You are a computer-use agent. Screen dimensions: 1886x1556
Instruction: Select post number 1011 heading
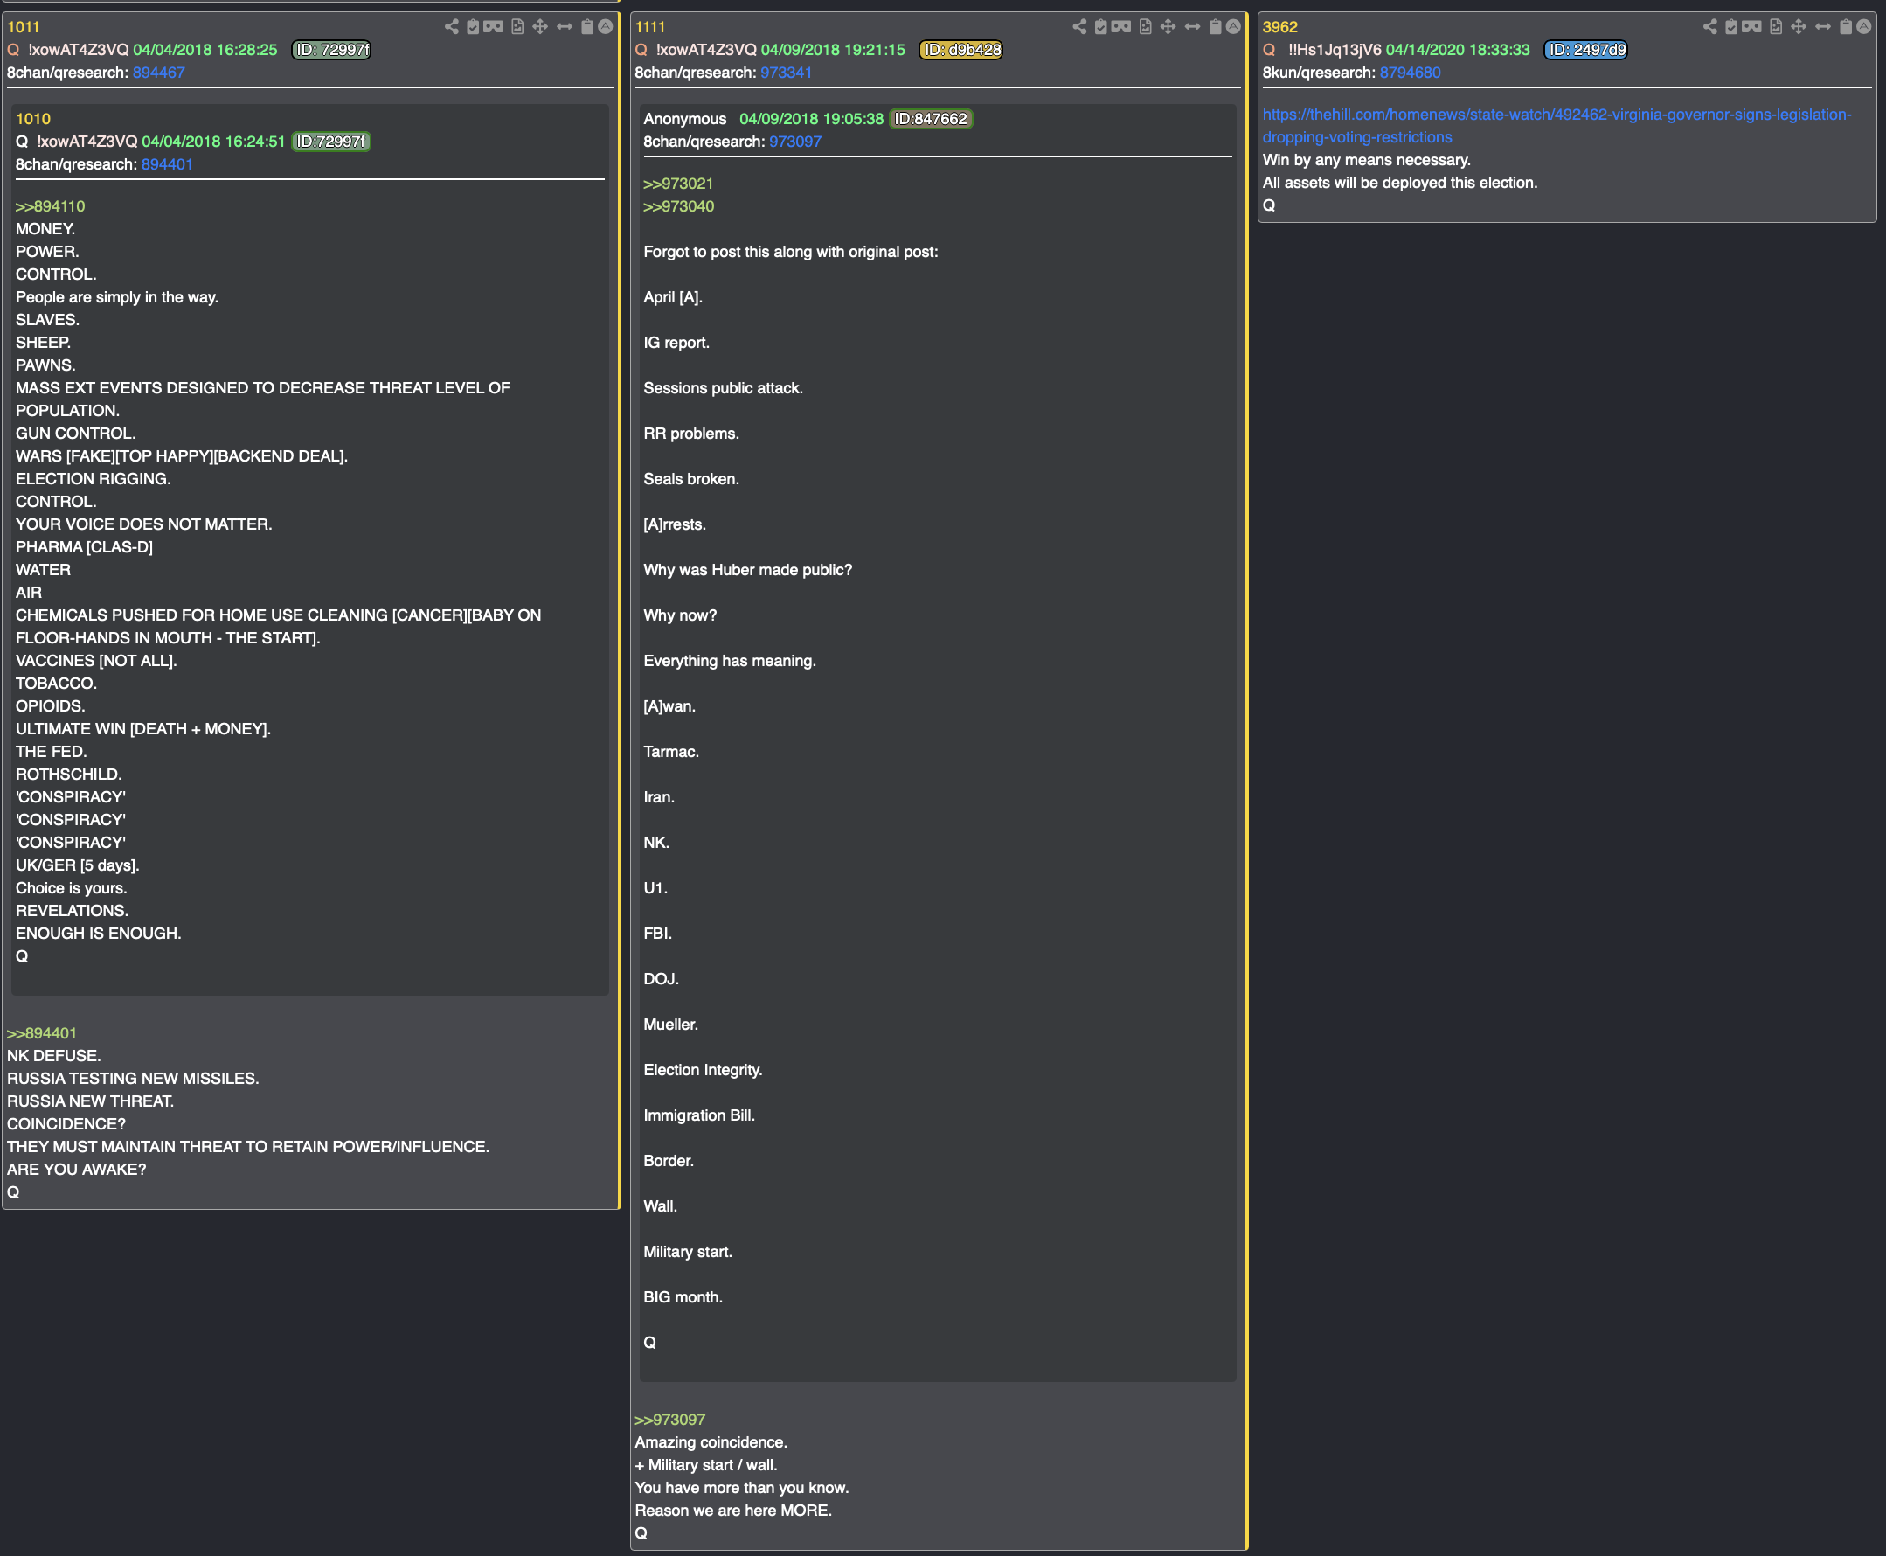tap(24, 27)
